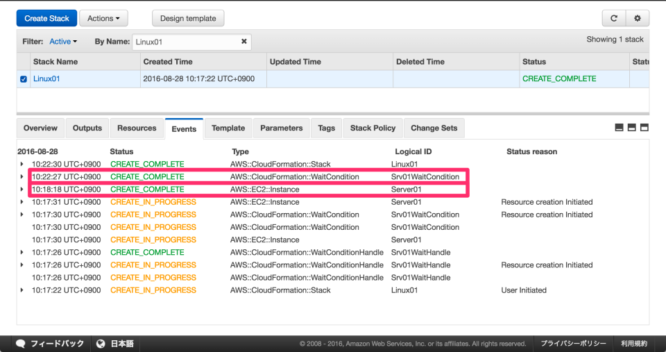Click the Create Stack button
The image size is (666, 352).
tap(46, 18)
